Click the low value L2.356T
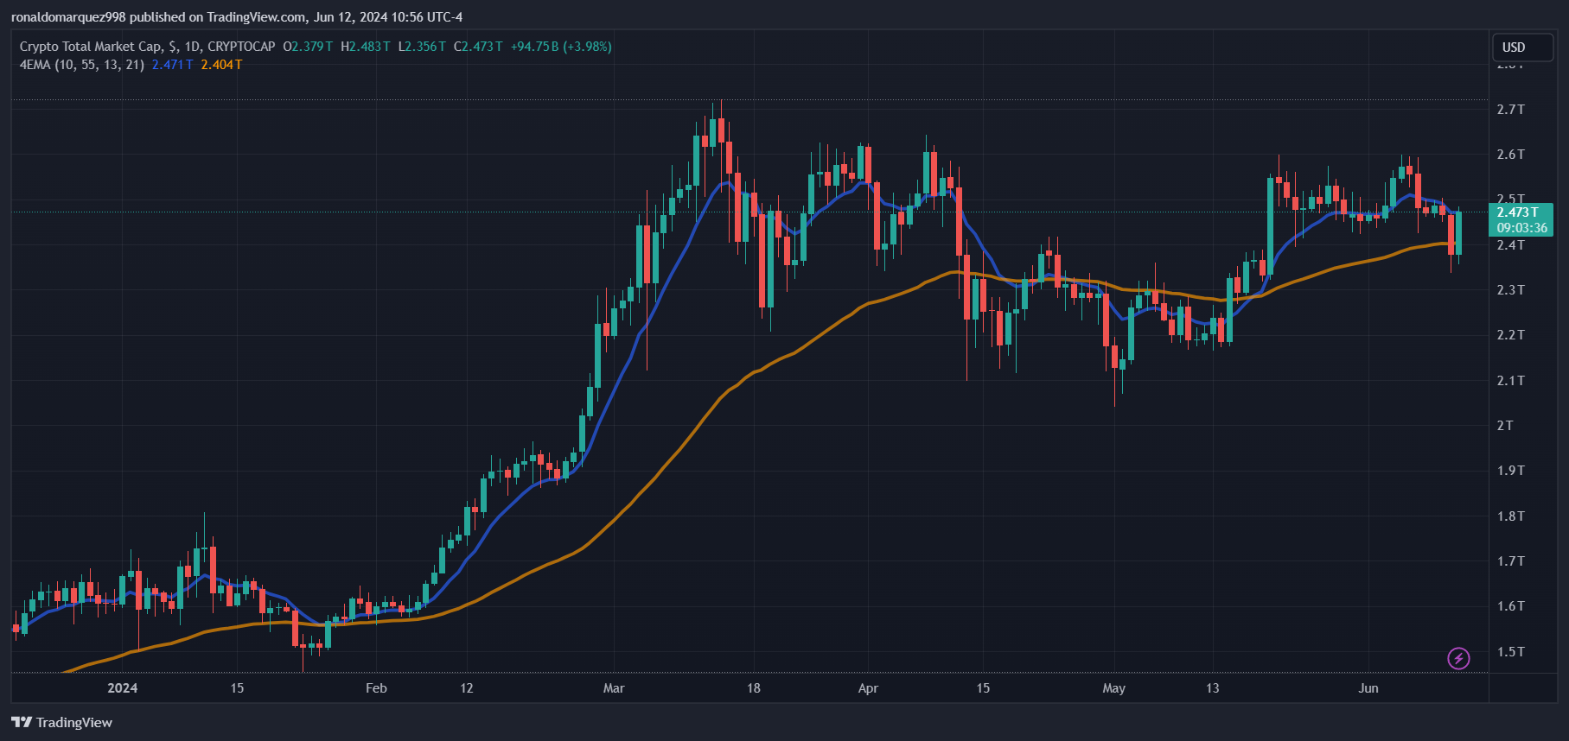The height and width of the screenshot is (741, 1569). coord(422,47)
